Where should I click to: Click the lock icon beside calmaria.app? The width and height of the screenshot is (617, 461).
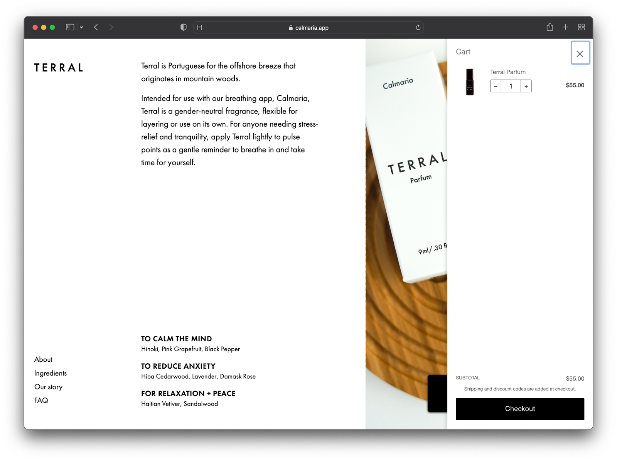pyautogui.click(x=291, y=28)
